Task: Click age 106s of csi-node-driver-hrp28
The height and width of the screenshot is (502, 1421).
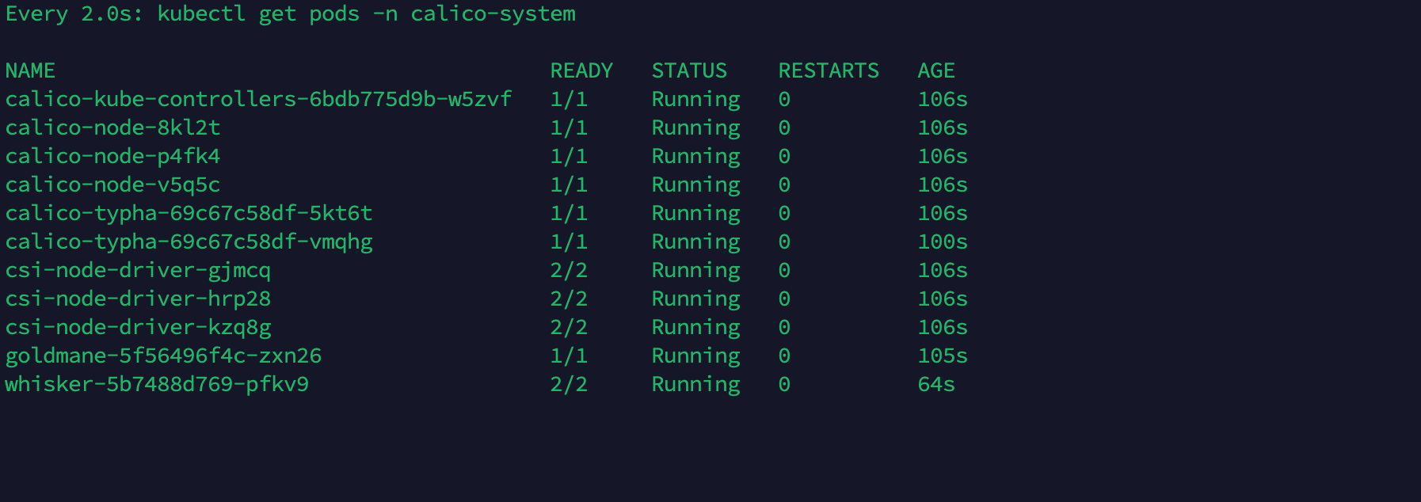Action: tap(943, 299)
